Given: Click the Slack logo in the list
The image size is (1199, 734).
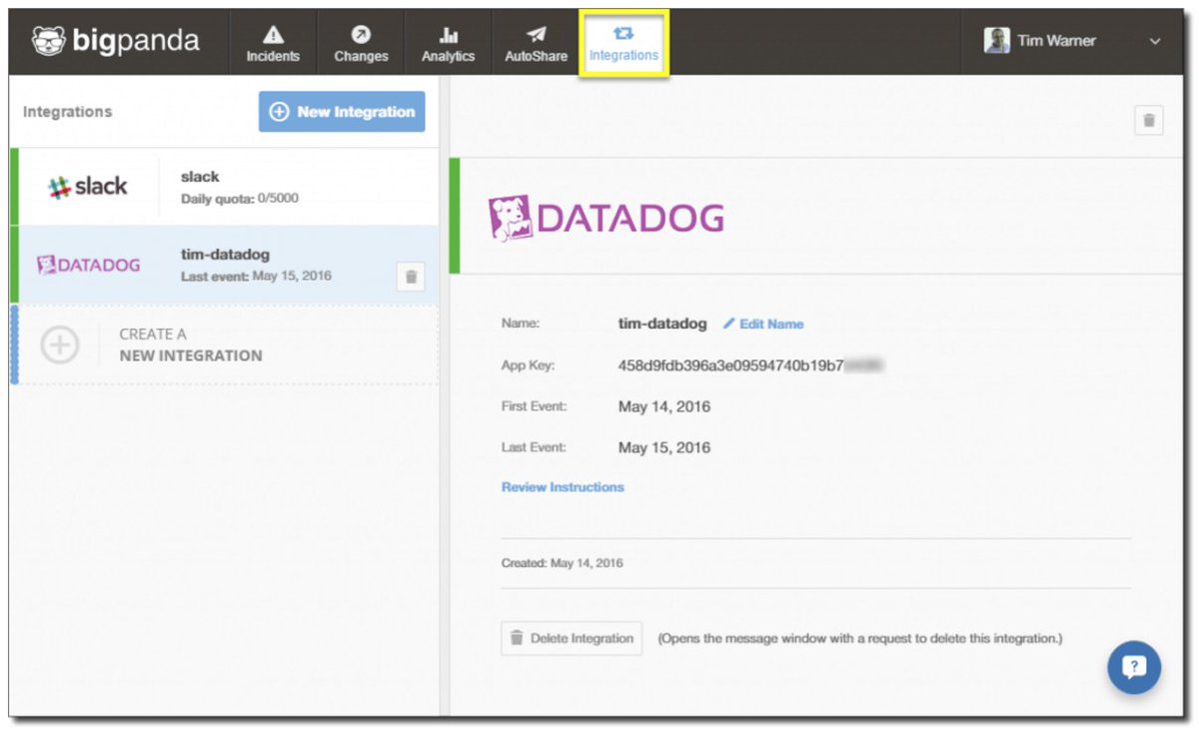Looking at the screenshot, I should [88, 187].
